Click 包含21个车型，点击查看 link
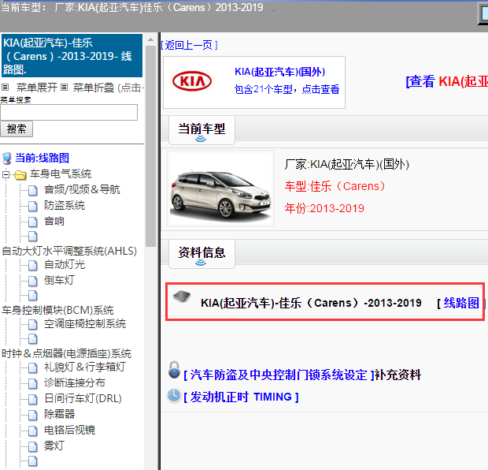488x470 pixels. 287,89
